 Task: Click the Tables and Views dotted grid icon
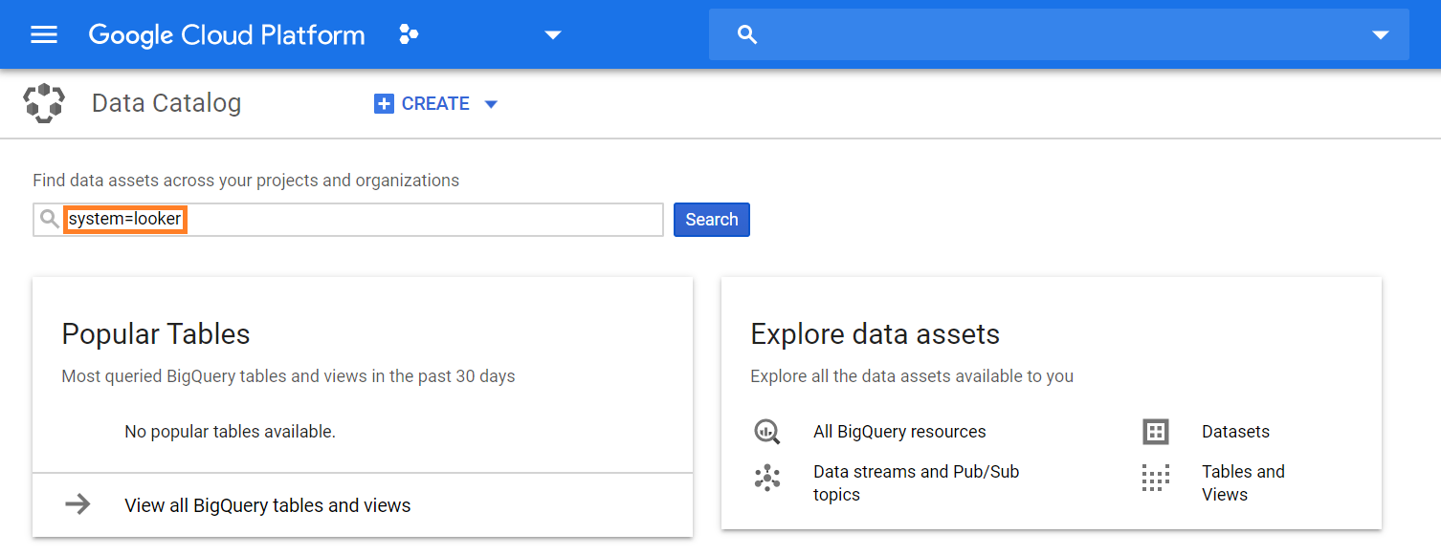1156,478
